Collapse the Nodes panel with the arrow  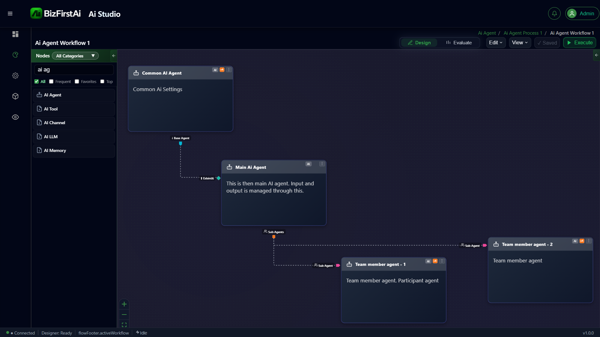pyautogui.click(x=114, y=56)
